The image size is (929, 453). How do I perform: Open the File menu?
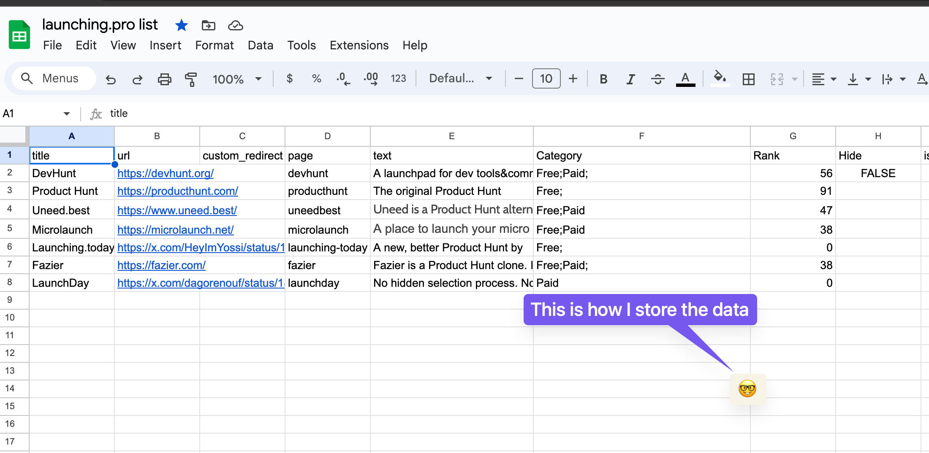(52, 45)
